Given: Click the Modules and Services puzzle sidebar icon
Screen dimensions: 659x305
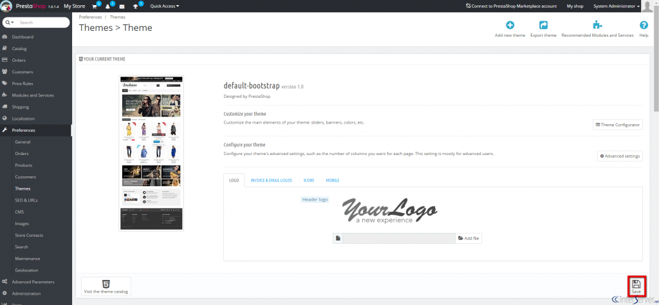Looking at the screenshot, I should pos(5,95).
